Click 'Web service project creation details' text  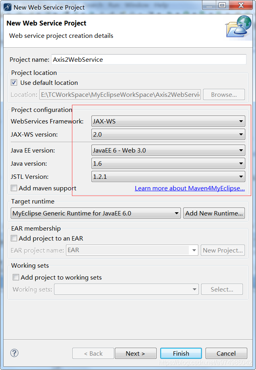coord(61,35)
